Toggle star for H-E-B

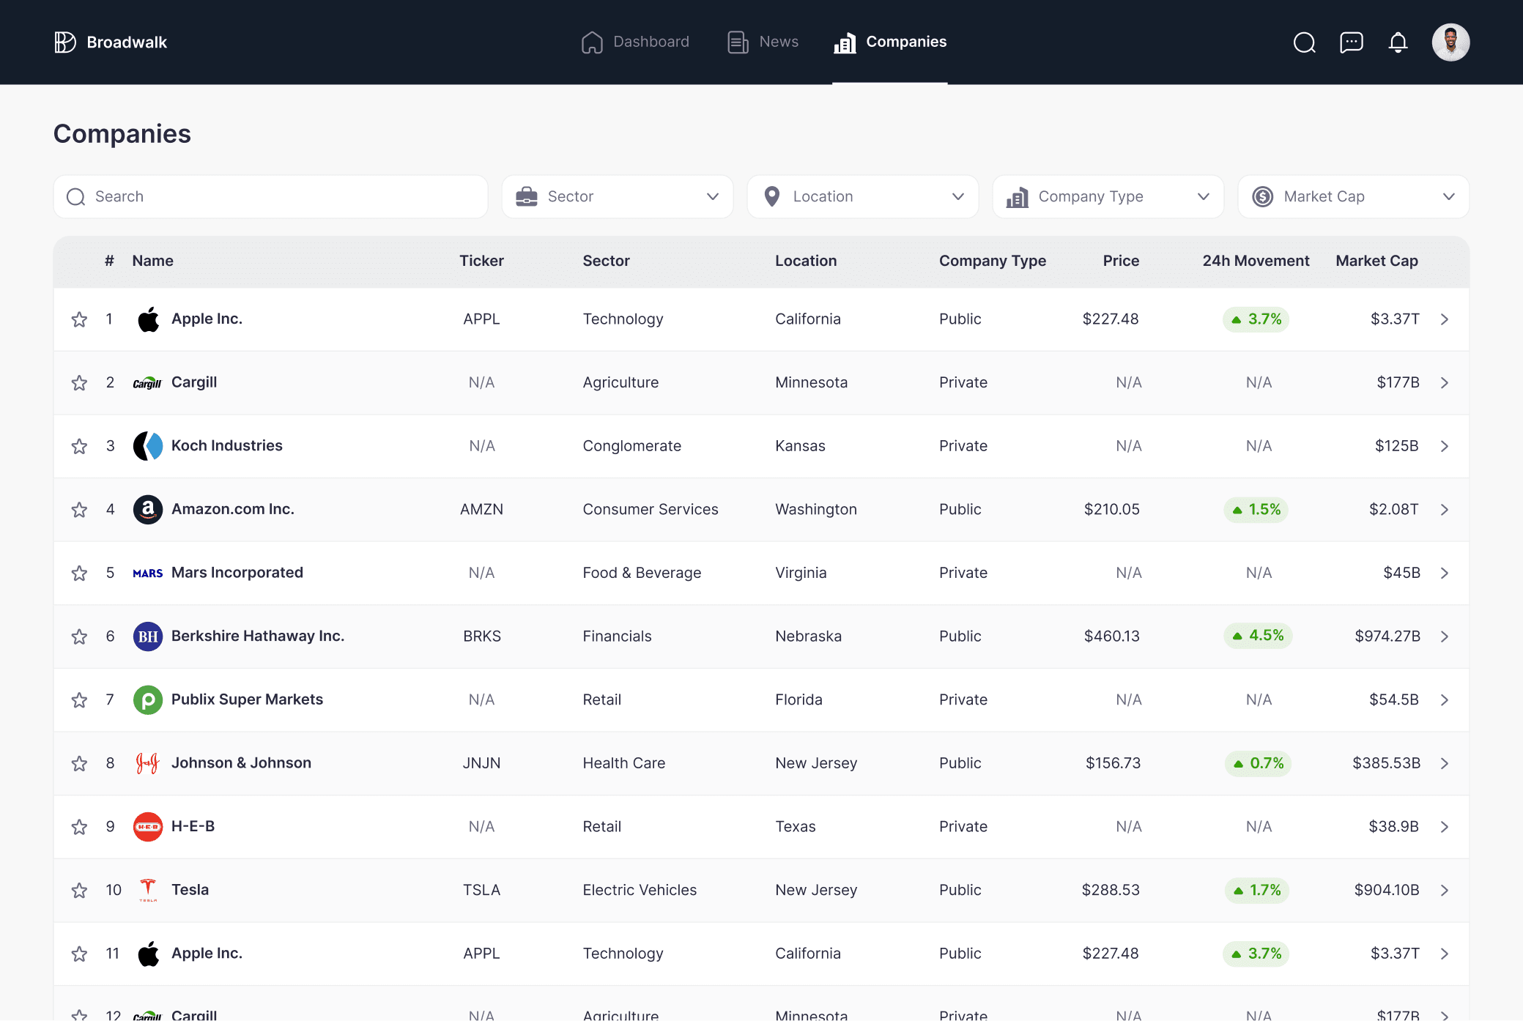79,827
